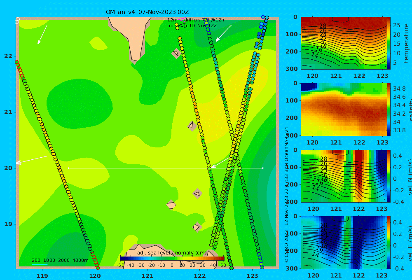
Task: Click the vel. E panel vertical colorbar
Action: pyautogui.click(x=389, y=243)
